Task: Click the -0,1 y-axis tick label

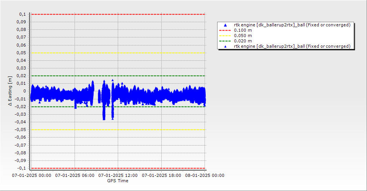Action: [22, 168]
